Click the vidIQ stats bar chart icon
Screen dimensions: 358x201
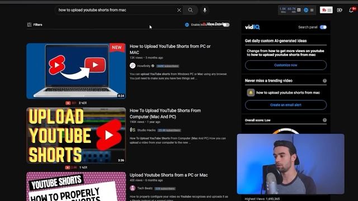[299, 10]
